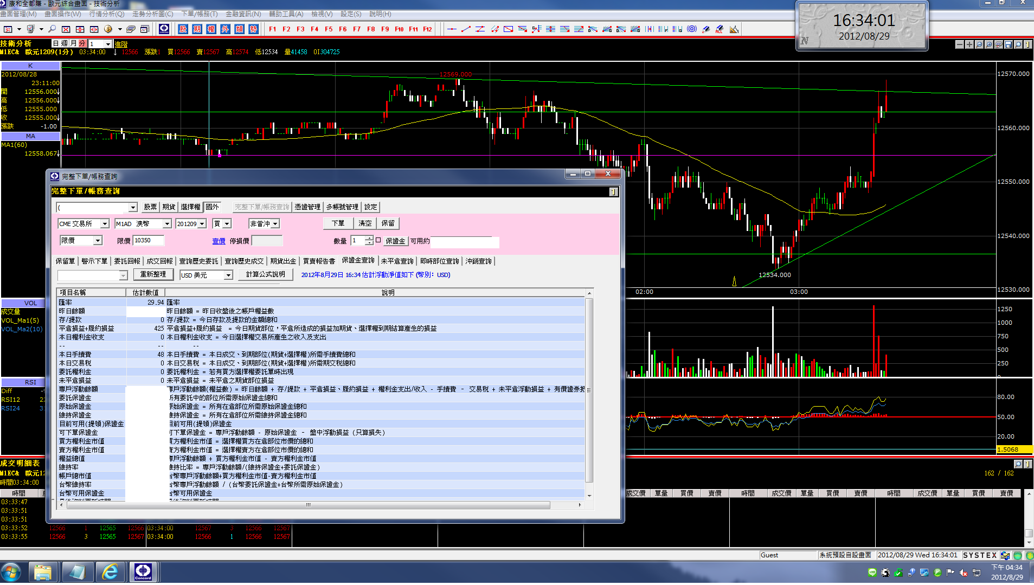
Task: Open the 下單/帳務(T) menu
Action: click(x=200, y=14)
